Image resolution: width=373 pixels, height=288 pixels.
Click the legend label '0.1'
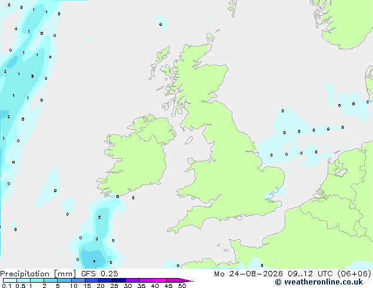click(x=6, y=286)
